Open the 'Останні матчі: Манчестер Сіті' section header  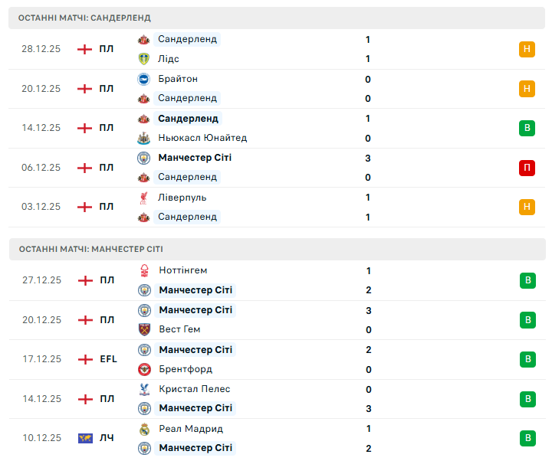coord(91,249)
